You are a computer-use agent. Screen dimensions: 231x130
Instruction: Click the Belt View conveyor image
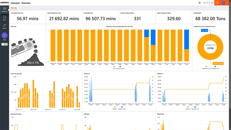[x=27, y=50]
